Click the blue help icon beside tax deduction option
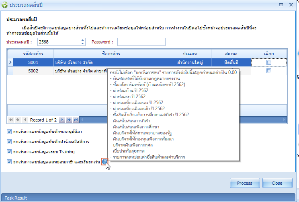299x202 pixels. pyautogui.click(x=104, y=162)
